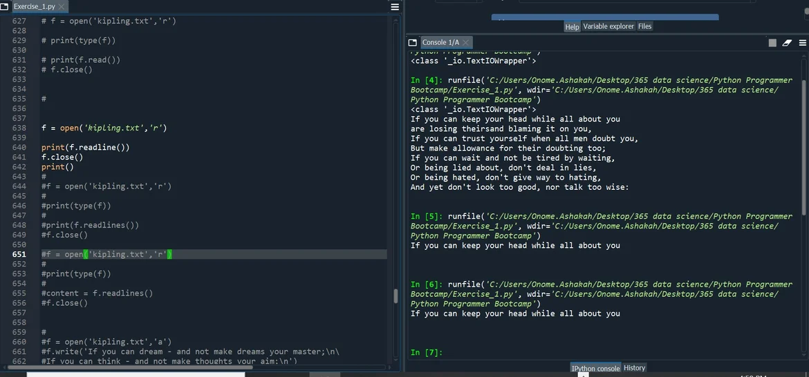Image resolution: width=809 pixels, height=377 pixels.
Task: Select the Exercise_1.py editor tab
Action: tap(34, 6)
